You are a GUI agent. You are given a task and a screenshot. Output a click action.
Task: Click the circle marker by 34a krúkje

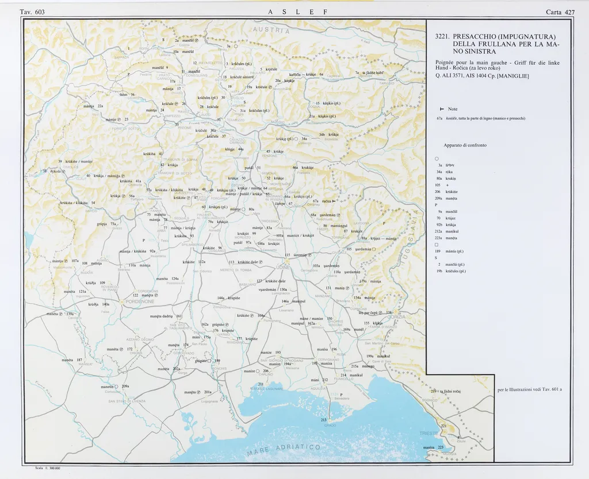296,139
